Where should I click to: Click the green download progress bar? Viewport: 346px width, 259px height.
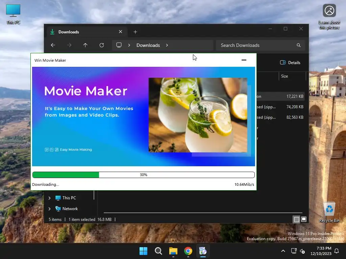pos(143,175)
